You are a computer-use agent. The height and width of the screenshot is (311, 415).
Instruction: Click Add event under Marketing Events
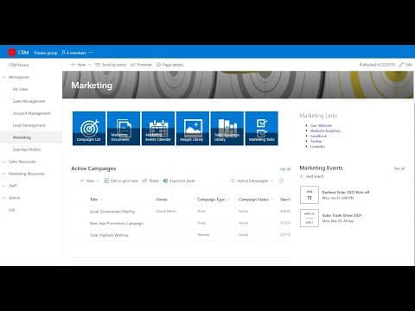coord(312,176)
